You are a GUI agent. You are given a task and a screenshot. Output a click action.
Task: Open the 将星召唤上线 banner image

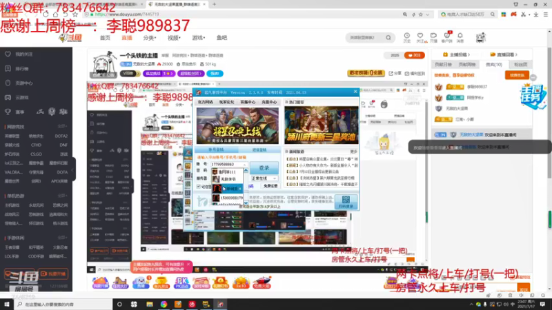237,126
